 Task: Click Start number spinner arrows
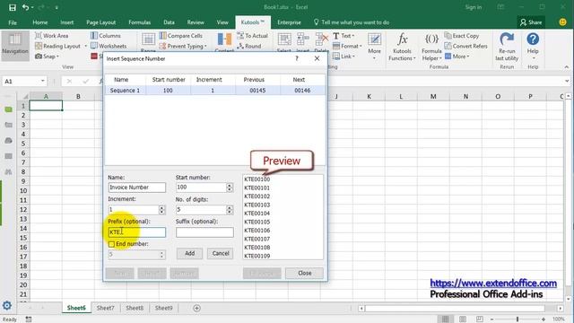(x=230, y=188)
